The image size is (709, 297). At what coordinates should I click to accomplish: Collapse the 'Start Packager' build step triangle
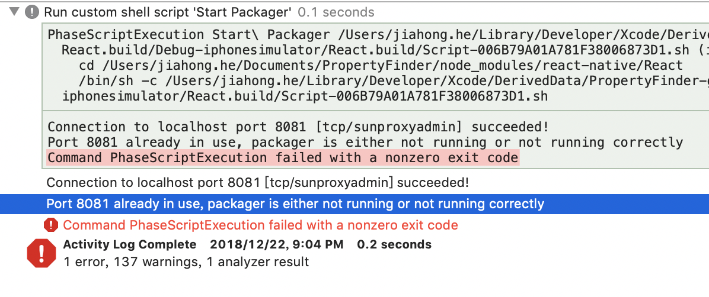(14, 12)
